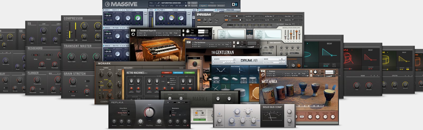Click the Native Instruments NI logo in Massive
Image resolution: width=423 pixels, height=130 pixels.
click(x=235, y=4)
